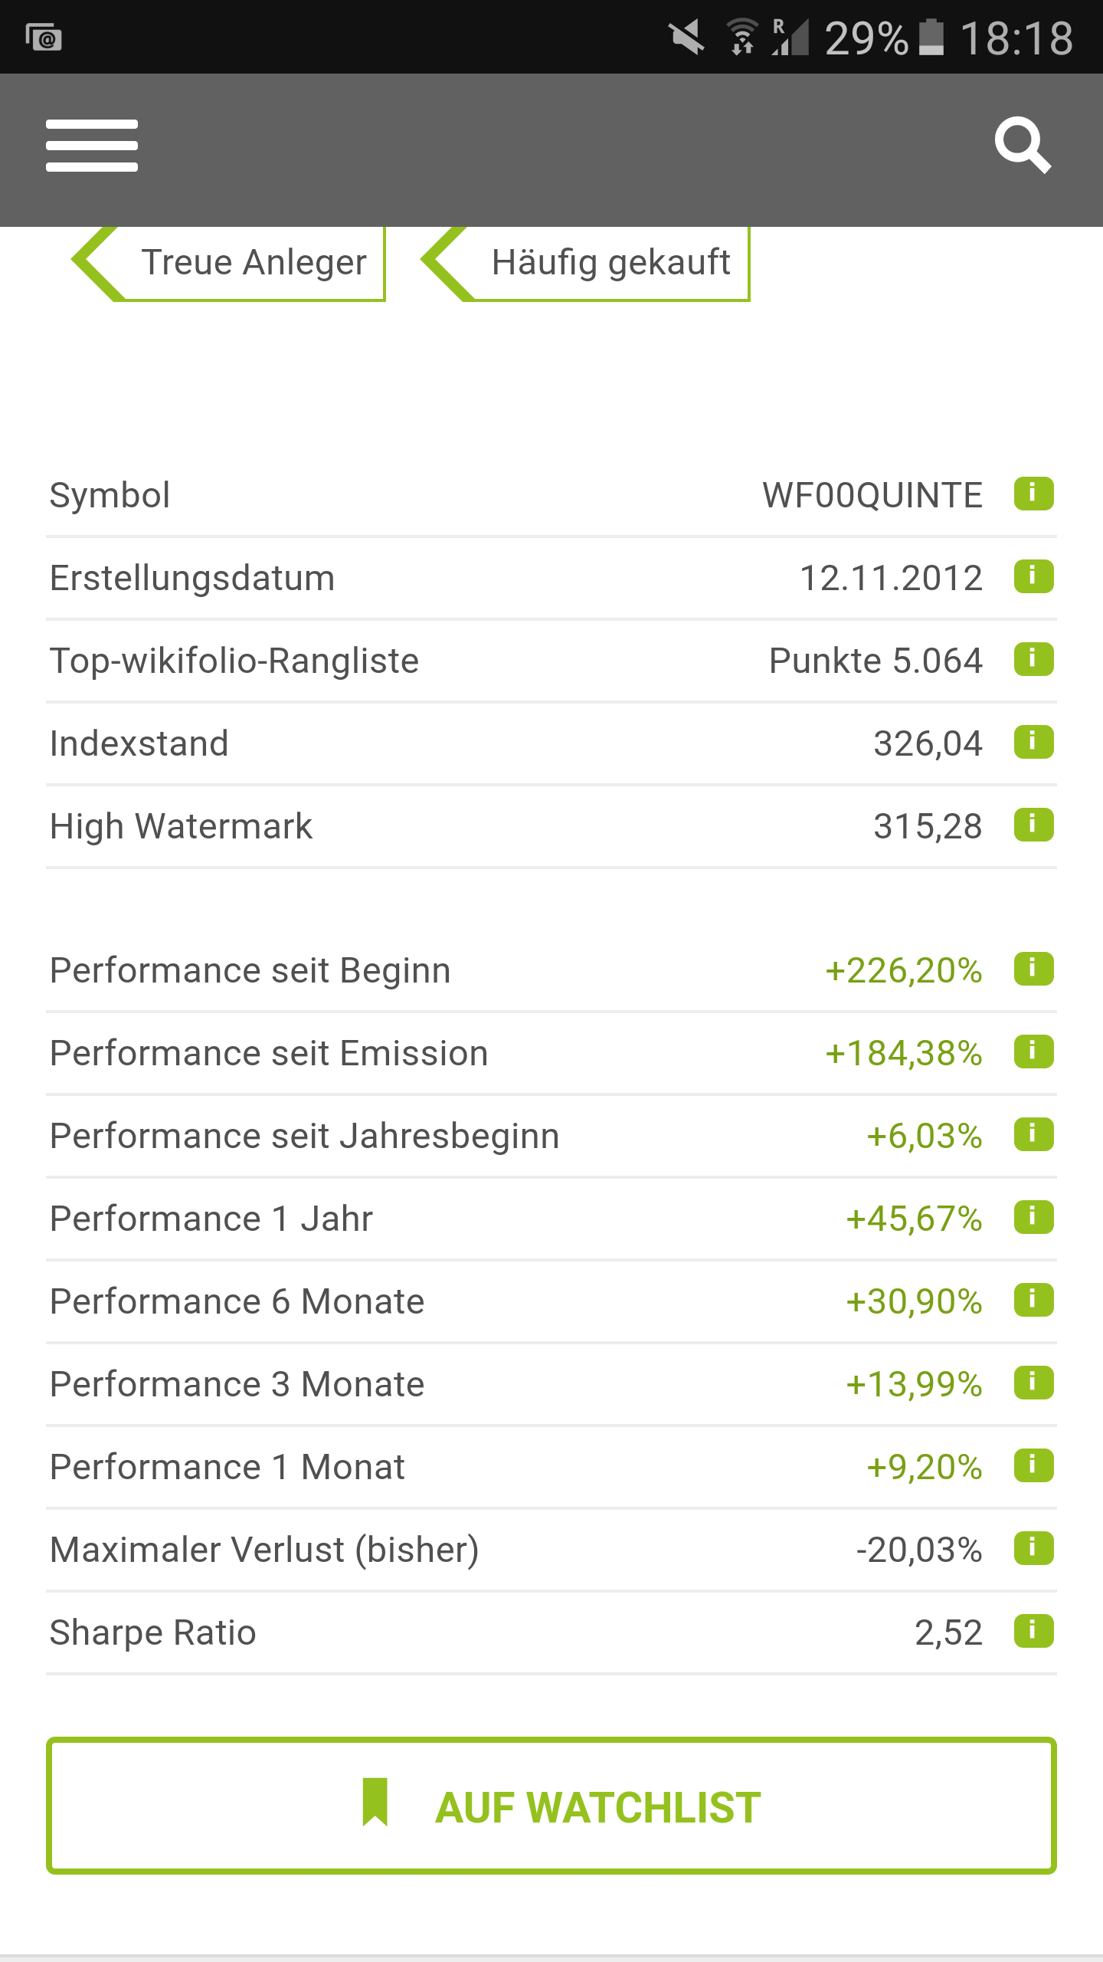Show info for Performance 1 Monat
The width and height of the screenshot is (1103, 1962).
tap(1033, 1465)
